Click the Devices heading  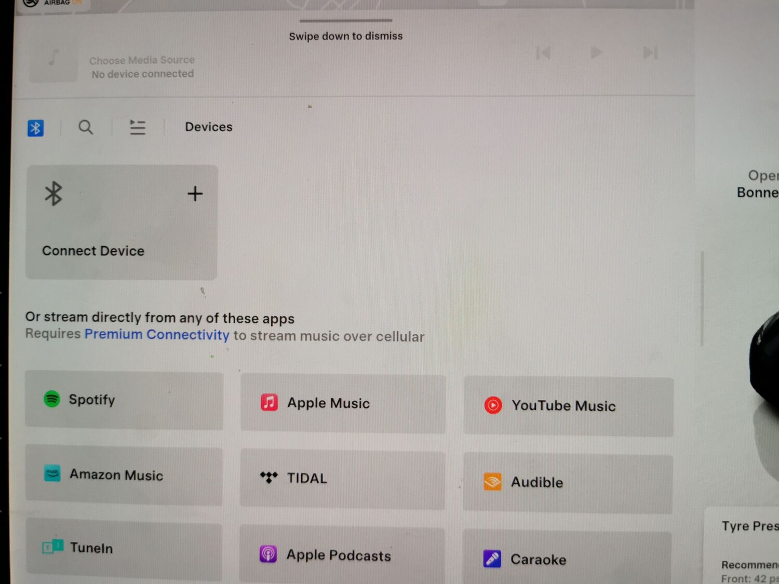209,127
